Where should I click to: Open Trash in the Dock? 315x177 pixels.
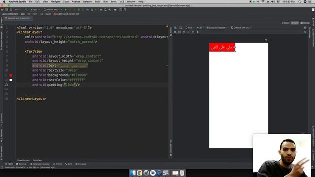pyautogui.click(x=182, y=173)
